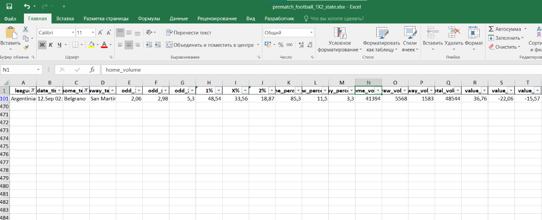Click the Save icon in the title bar
The height and width of the screenshot is (220, 542).
[9, 6]
